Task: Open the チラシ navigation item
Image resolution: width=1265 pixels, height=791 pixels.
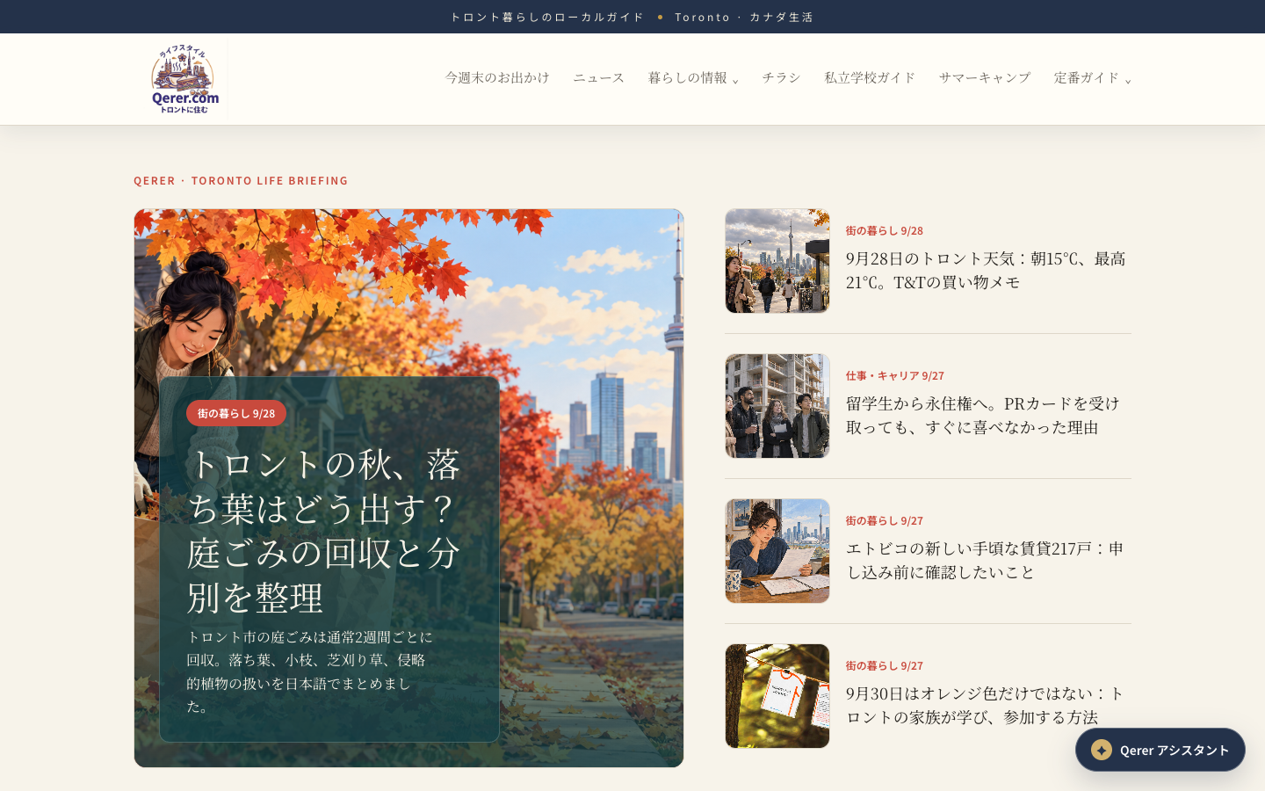Action: pyautogui.click(x=781, y=78)
